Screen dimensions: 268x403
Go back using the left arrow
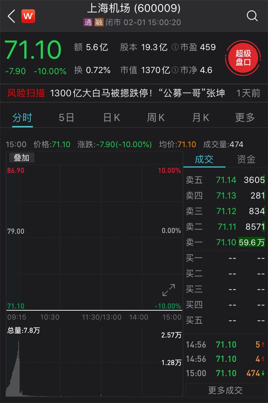pyautogui.click(x=11, y=16)
